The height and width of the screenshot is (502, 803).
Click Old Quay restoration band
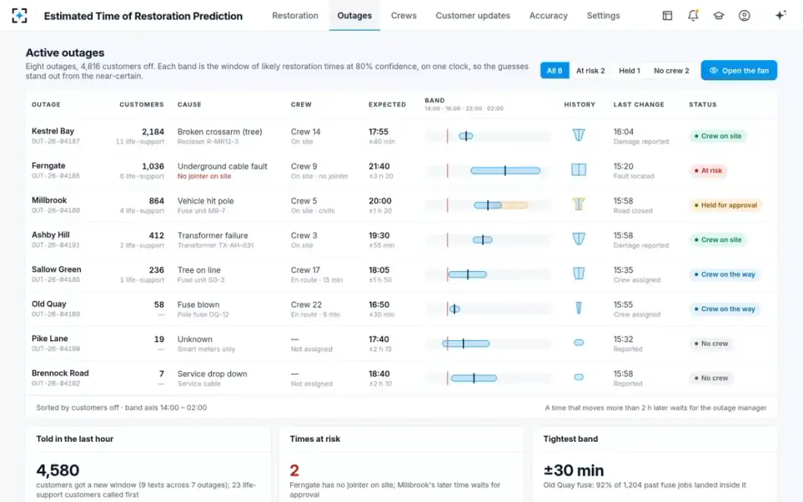(x=454, y=309)
